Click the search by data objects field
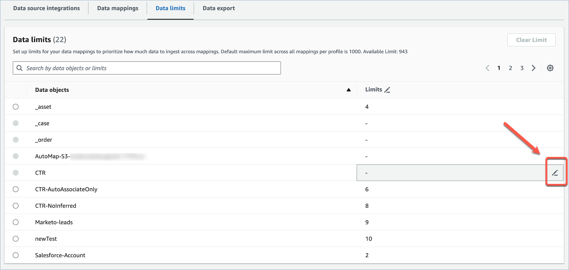The image size is (569, 270). tap(151, 68)
